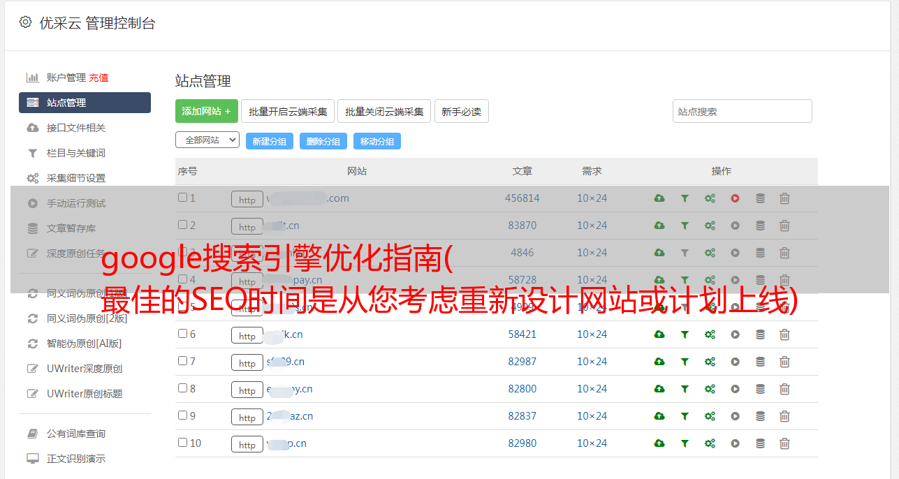899x479 pixels.
Task: Click play icon in row 10
Action: [x=735, y=443]
